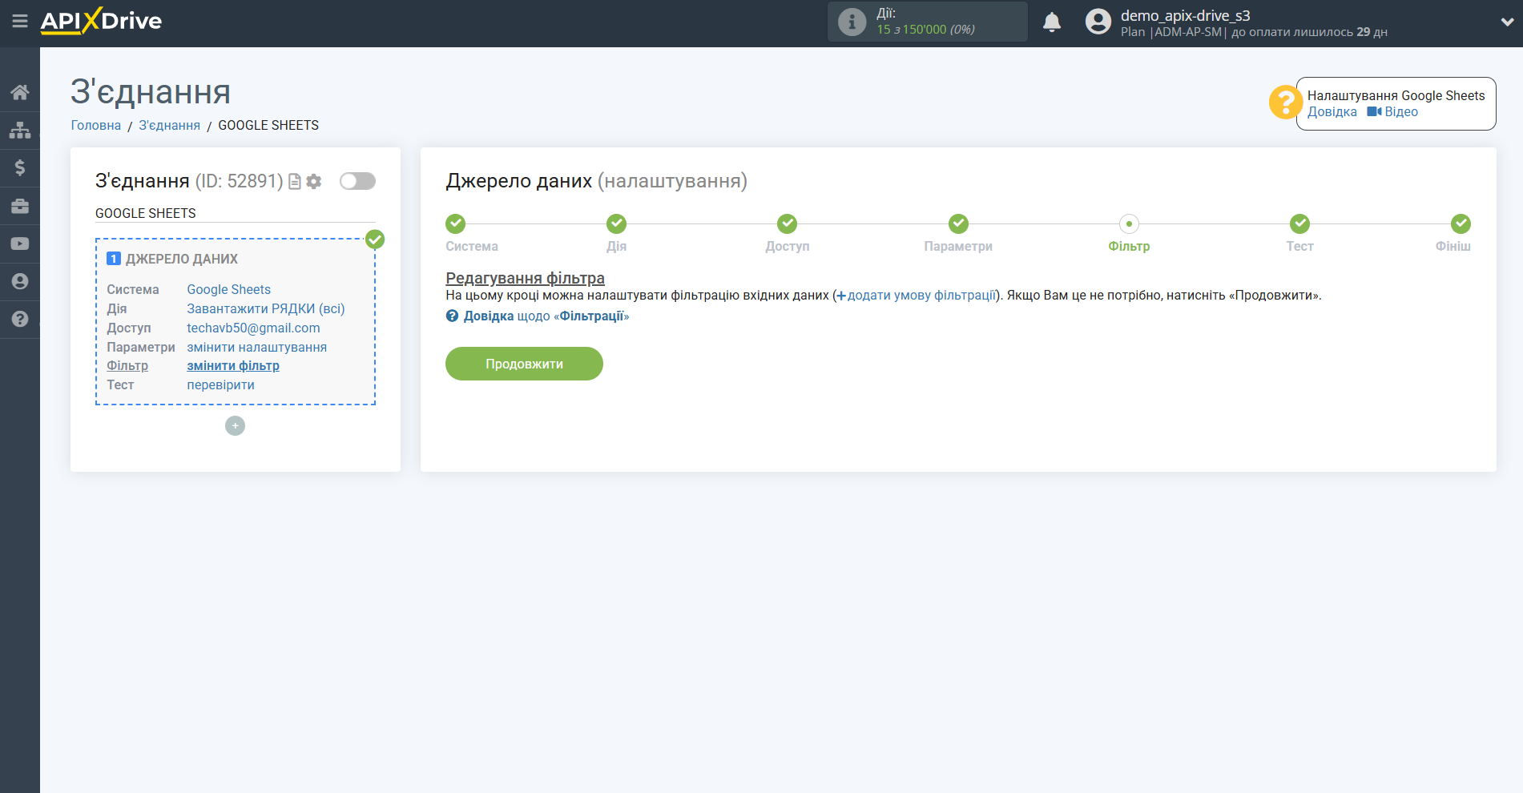Image resolution: width=1523 pixels, height=793 pixels.
Task: Open billing via the dollar sidebar icon
Action: coord(20,167)
